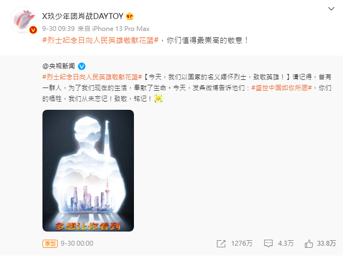343x256 pixels.
Task: Open hashtag 烈士纪念日 in reposted CCTV post
Action: (x=92, y=77)
